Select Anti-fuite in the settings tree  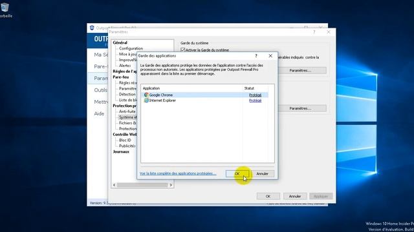(127, 111)
